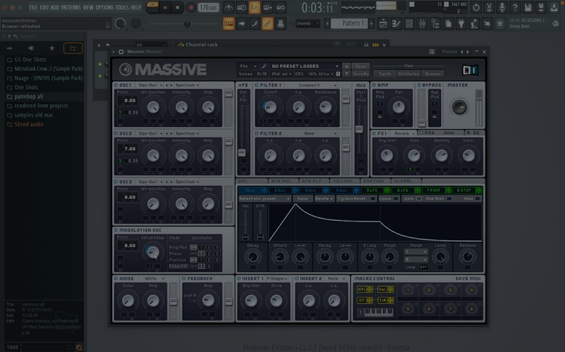Image resolution: width=565 pixels, height=352 pixels.
Task: Click the save project floppy icon
Action: [528, 7]
